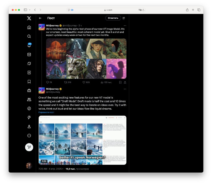212x184 pixels.
Task: Open account avatar at sidebar bottom
Action: coord(29,166)
